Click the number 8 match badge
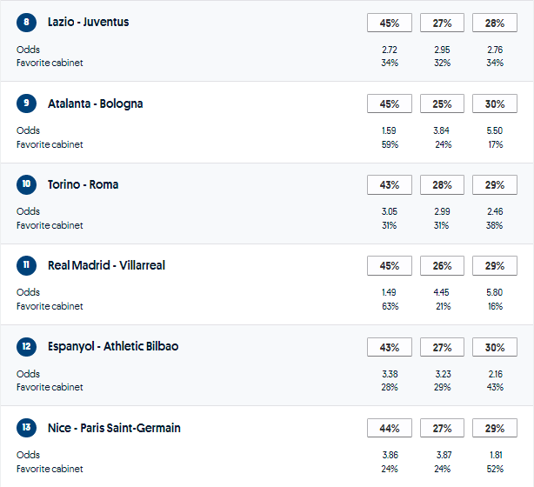 (27, 23)
